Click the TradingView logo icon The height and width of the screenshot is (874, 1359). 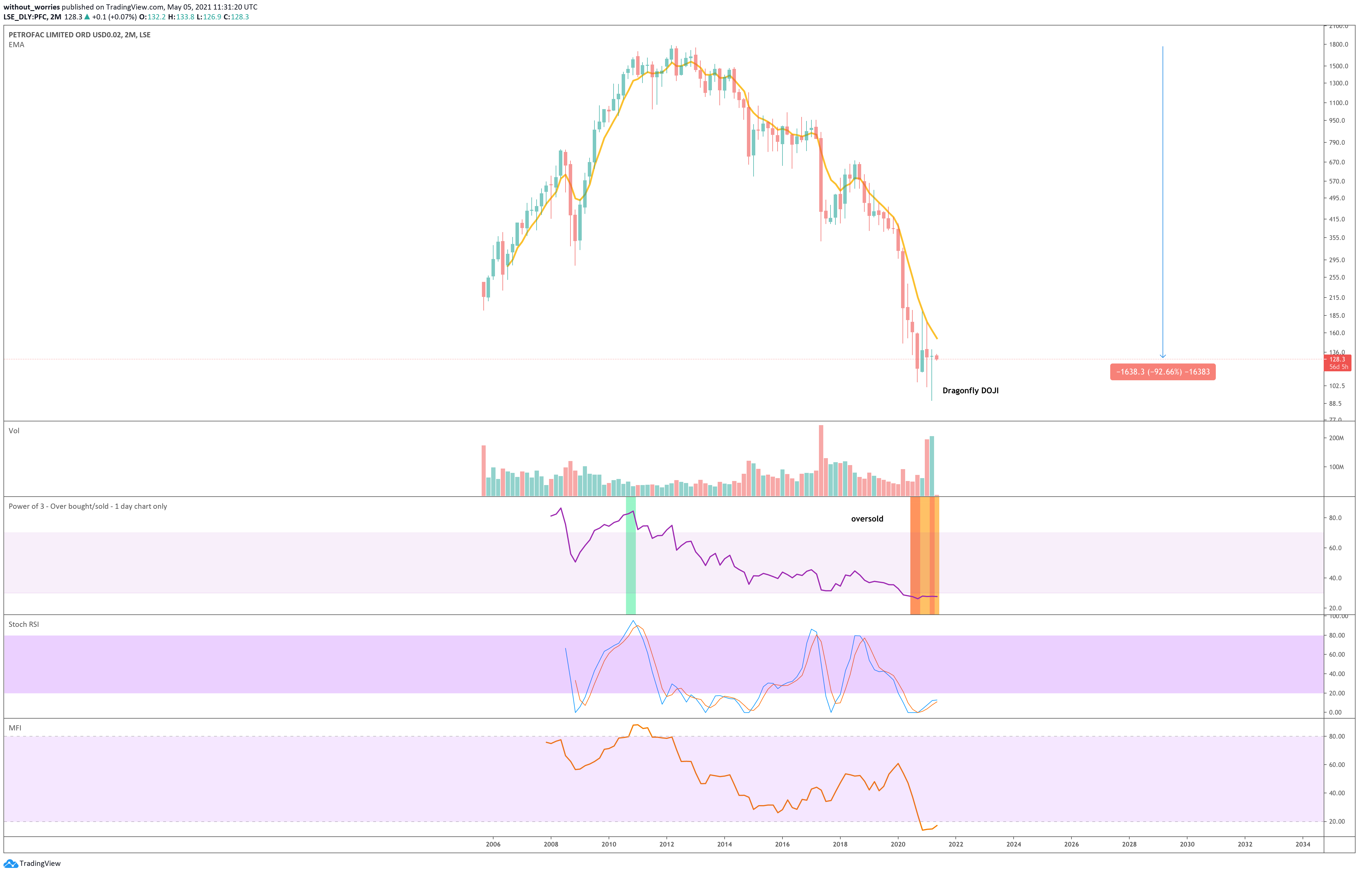(x=10, y=863)
